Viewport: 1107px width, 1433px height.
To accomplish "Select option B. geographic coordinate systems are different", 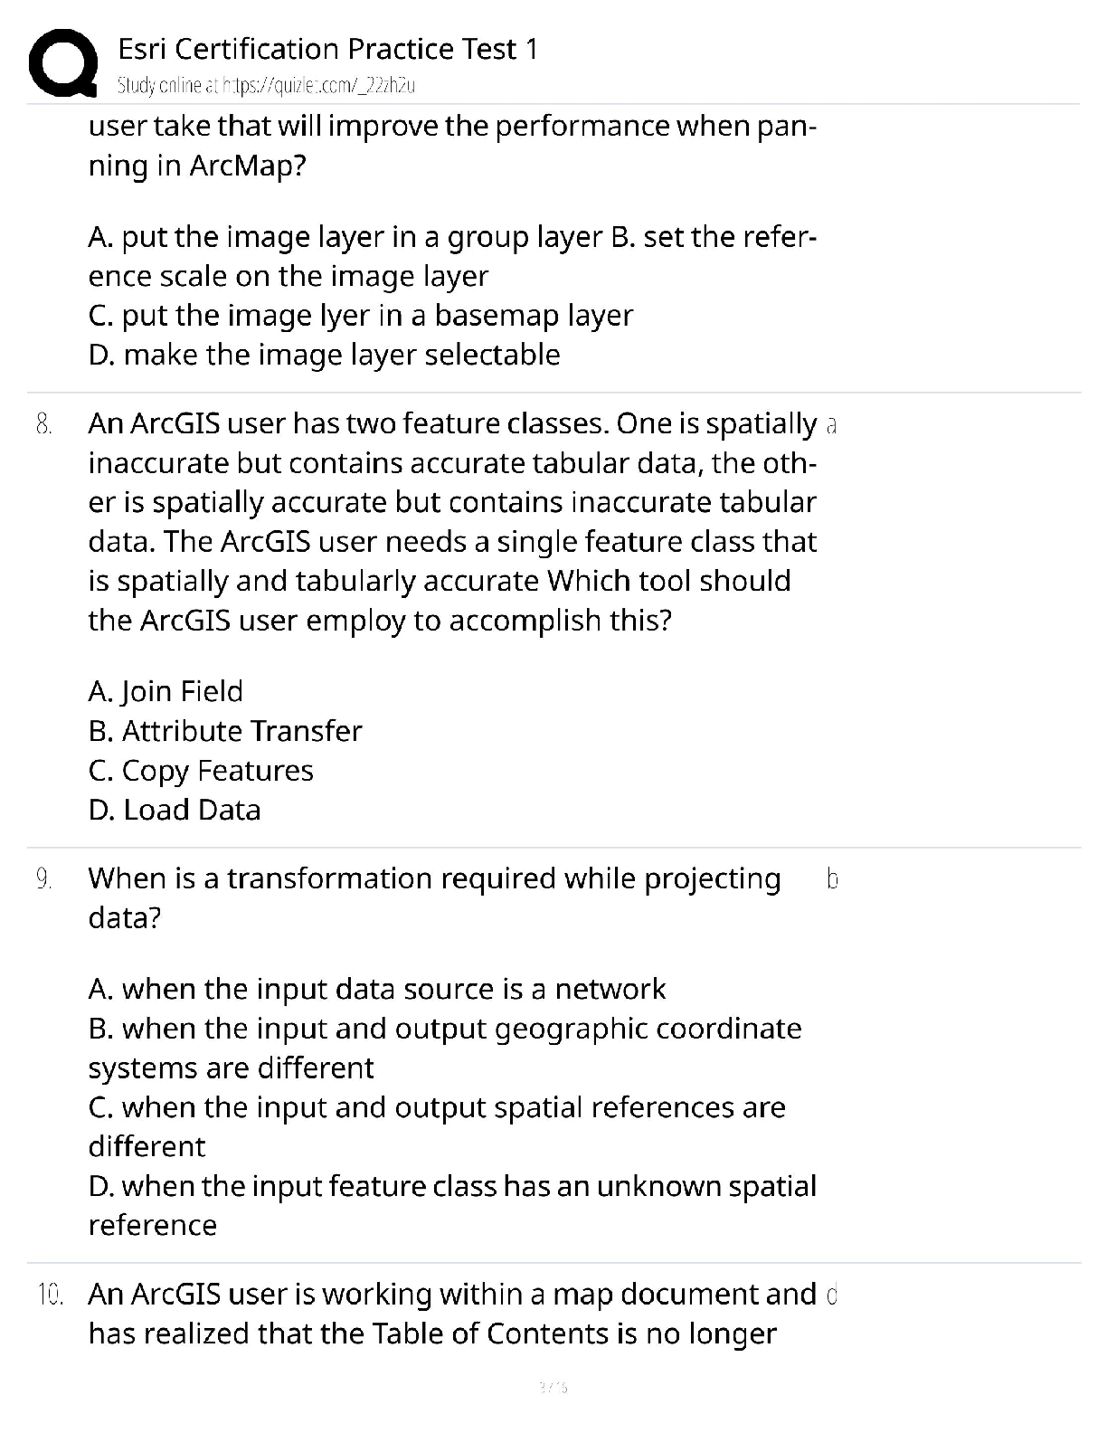I will [445, 1048].
